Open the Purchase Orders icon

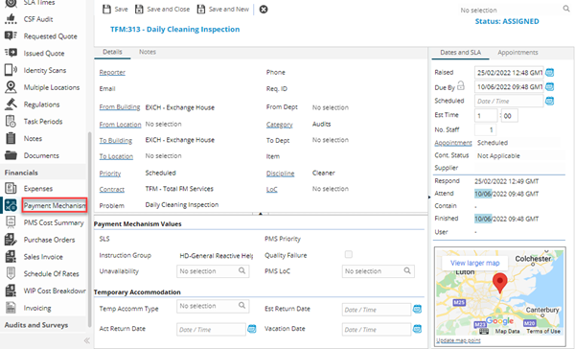11,240
